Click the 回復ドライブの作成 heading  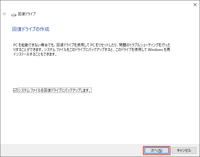pos(31,29)
